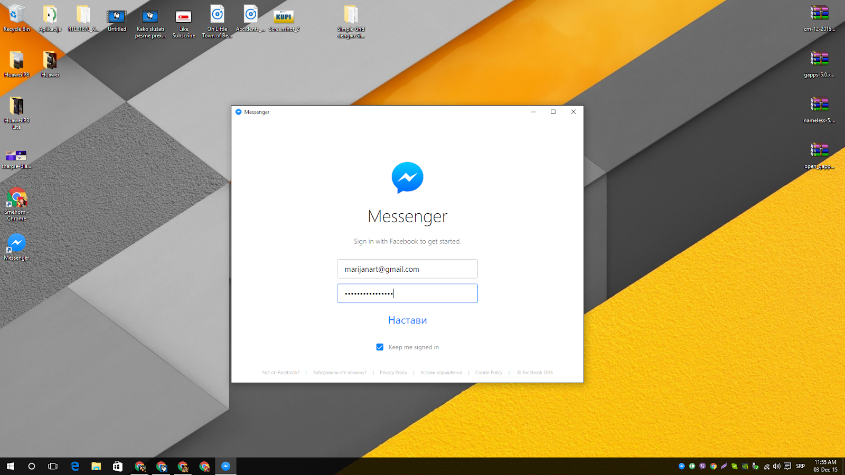
Task: Click the Pushbullet icon in the system tray
Action: [692, 466]
